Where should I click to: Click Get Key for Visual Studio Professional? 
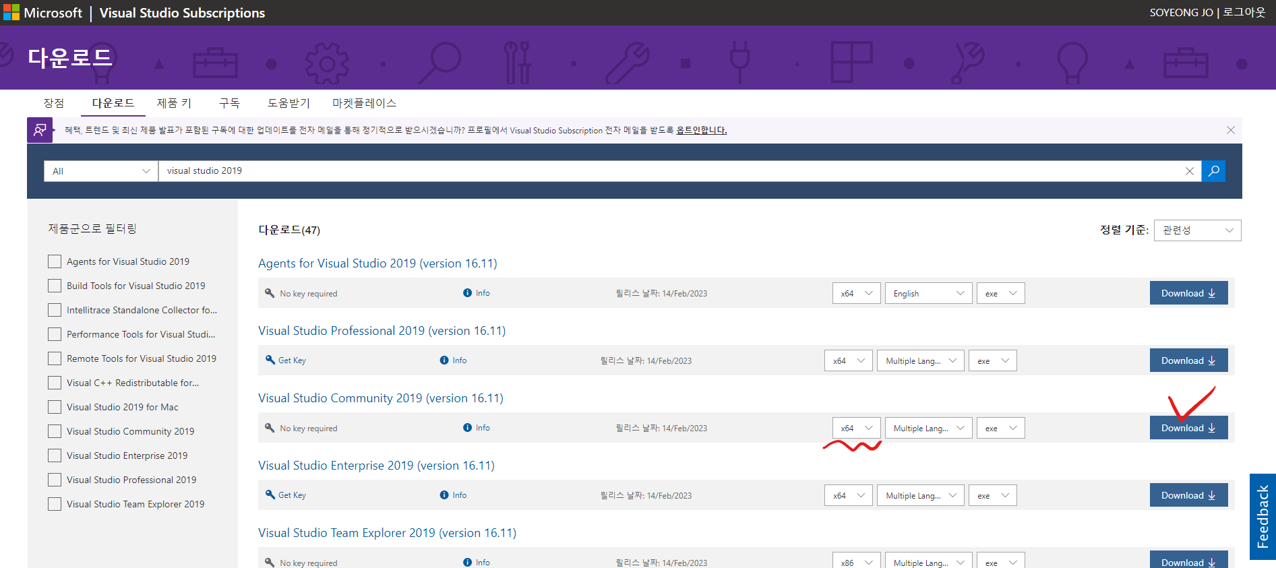coord(292,360)
